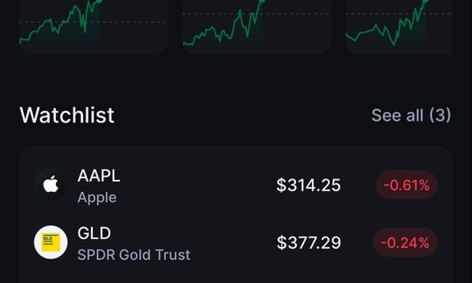Screen dimensions: 472x283
Task: Click the $377.29 GLD price
Action: [309, 242]
